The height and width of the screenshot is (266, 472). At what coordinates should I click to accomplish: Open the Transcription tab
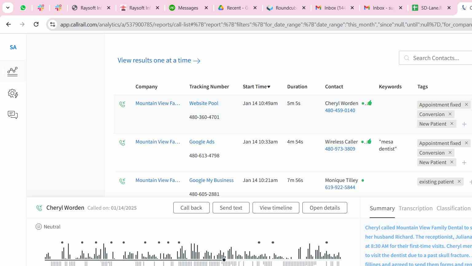415,208
